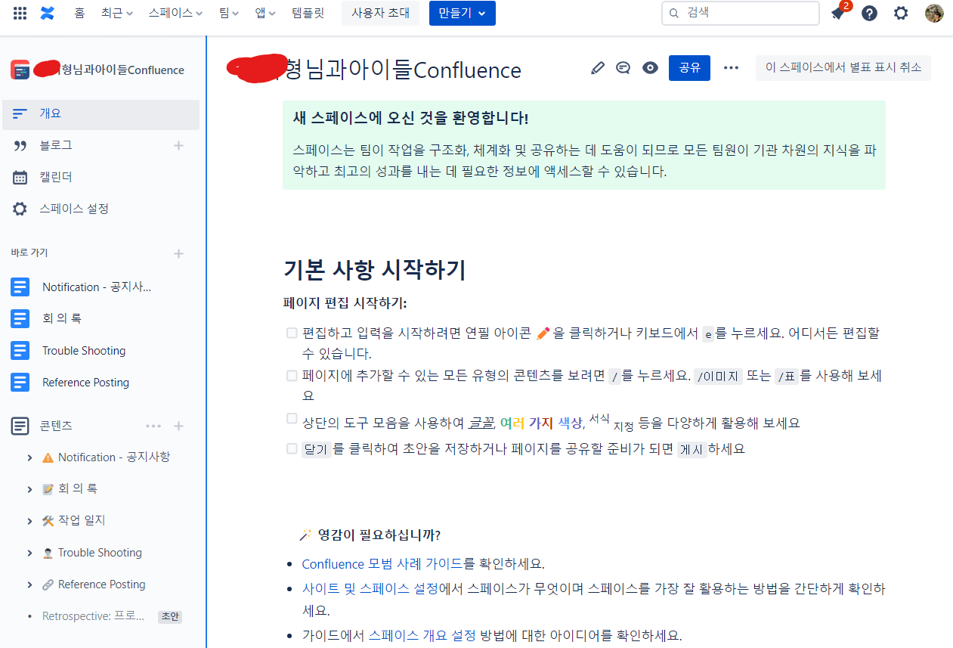The height and width of the screenshot is (648, 953).
Task: Click the 기본 사항 시작하기 heading
Action: tap(375, 269)
